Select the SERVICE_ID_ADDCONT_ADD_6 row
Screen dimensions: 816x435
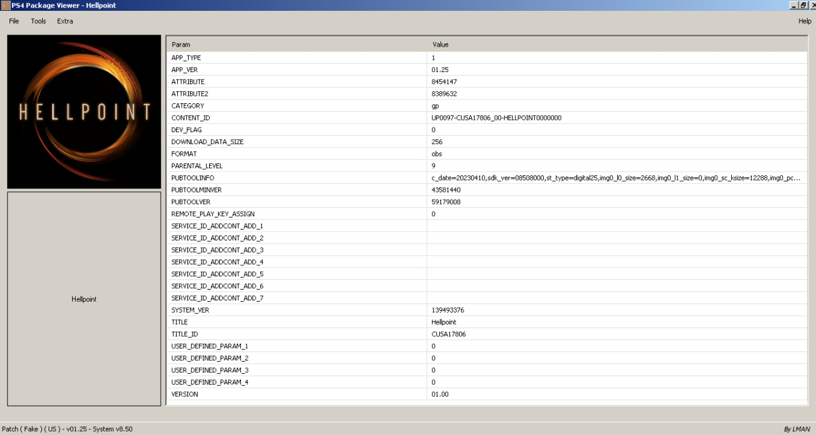(x=487, y=286)
